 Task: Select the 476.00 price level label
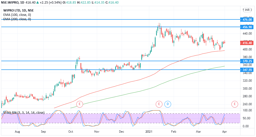[247, 19]
